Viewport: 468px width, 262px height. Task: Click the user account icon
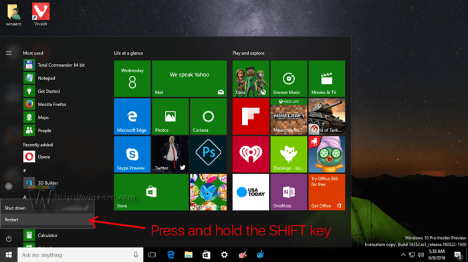pos(9,187)
